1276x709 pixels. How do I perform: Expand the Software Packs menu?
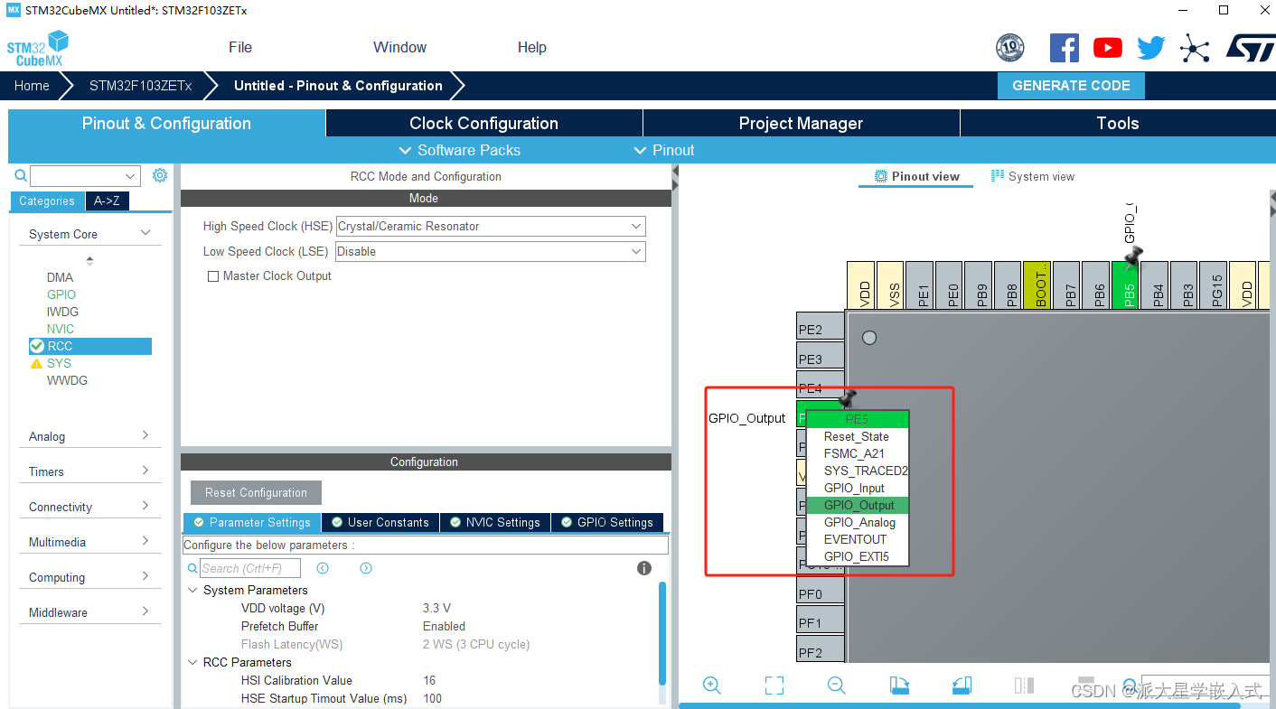pos(460,150)
